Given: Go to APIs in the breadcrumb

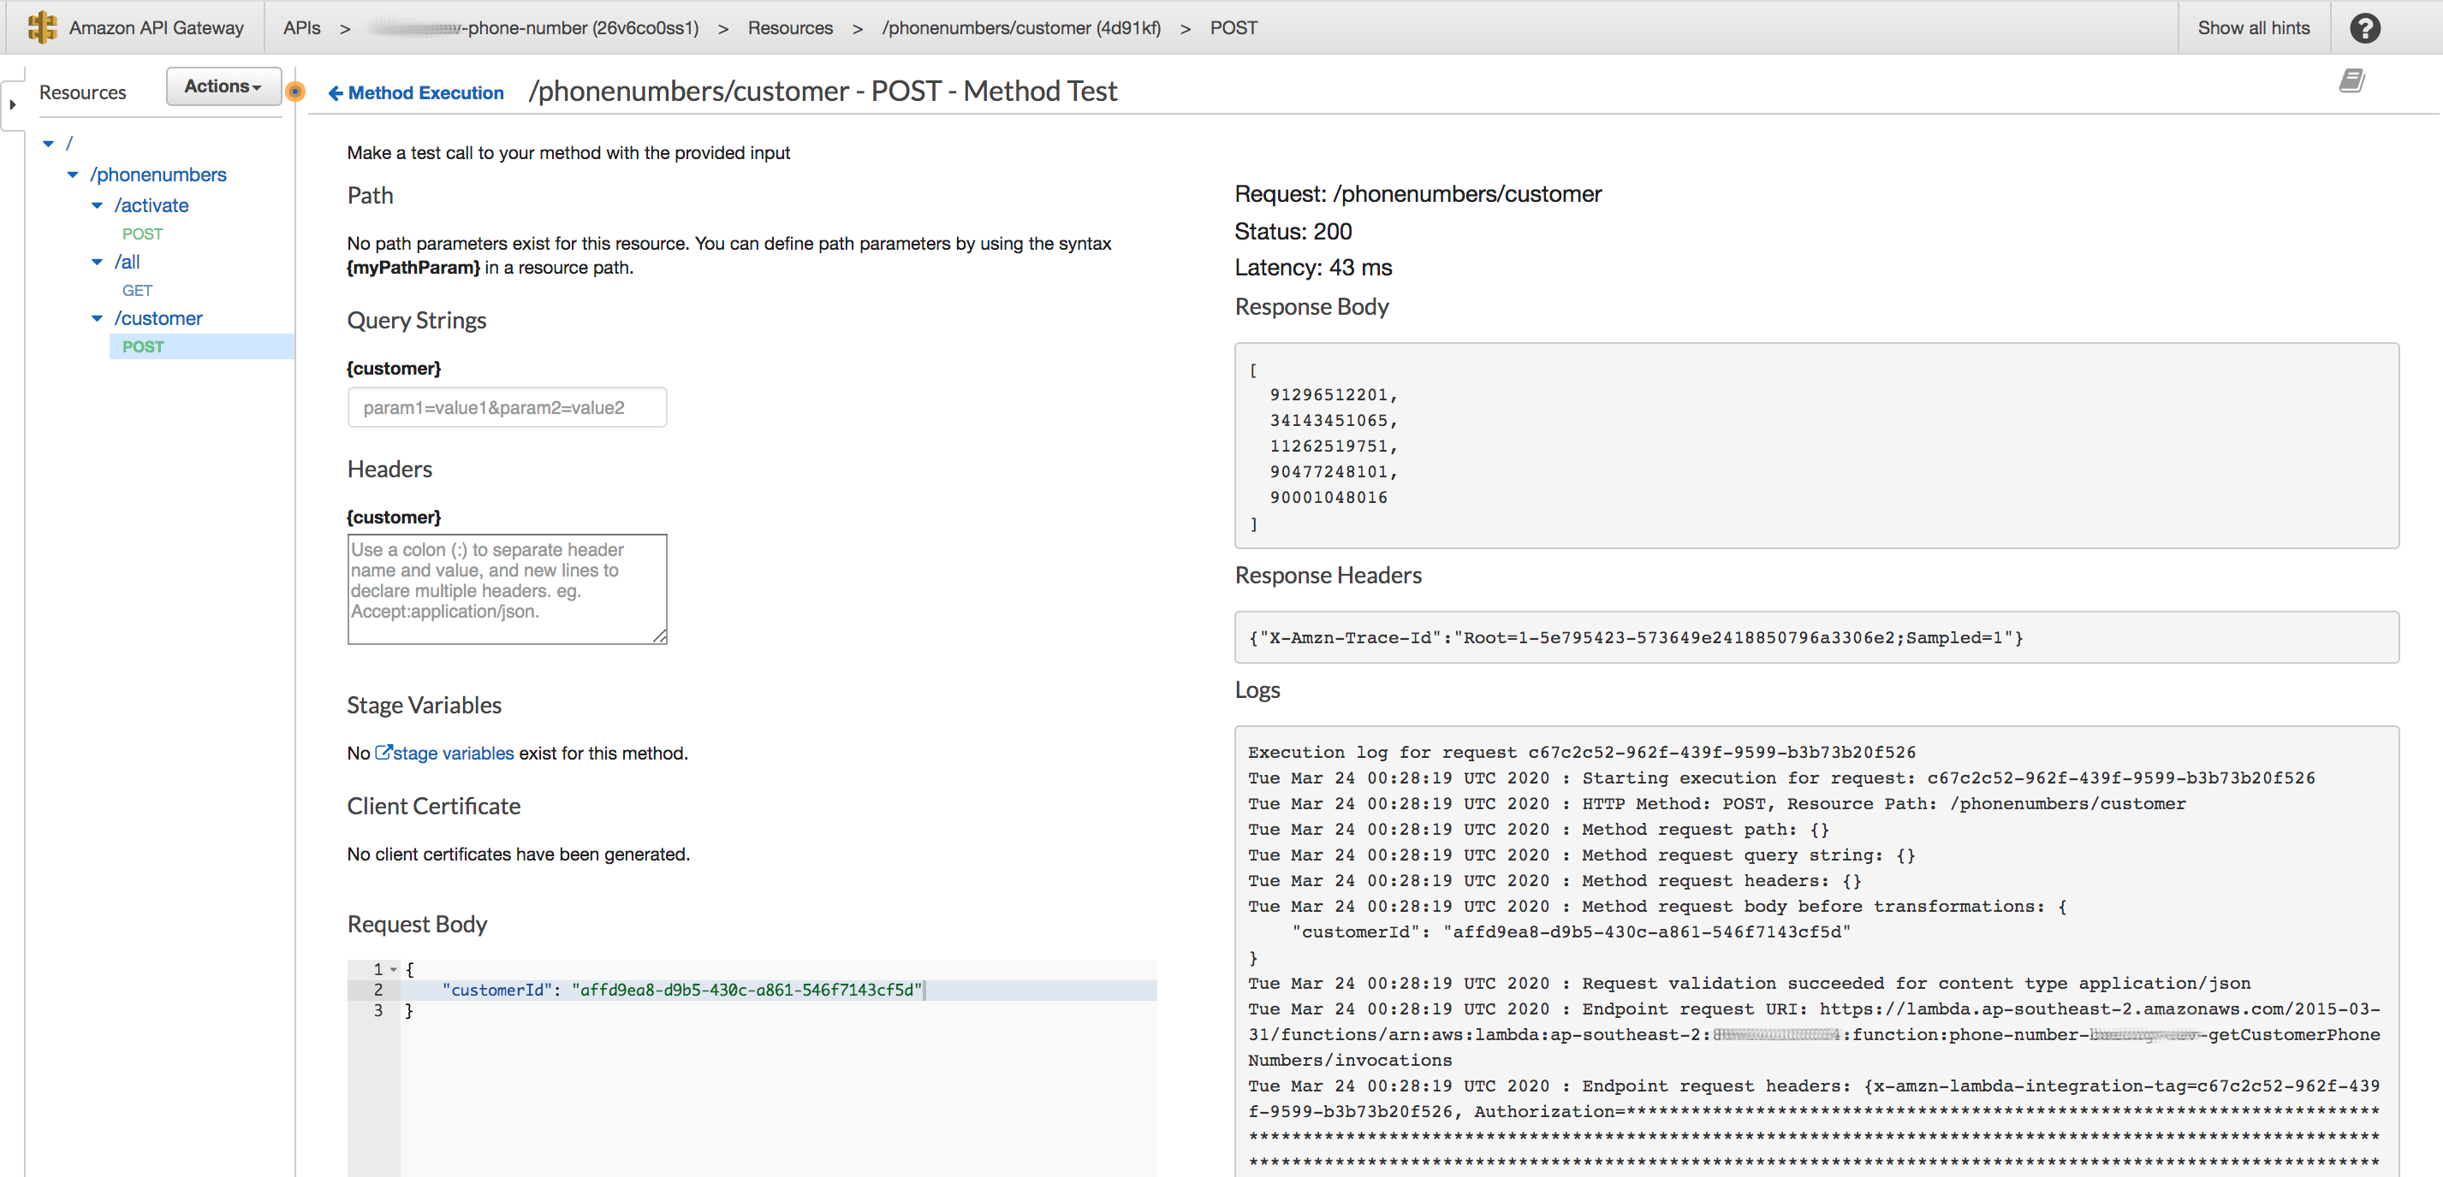Looking at the screenshot, I should coord(301,27).
